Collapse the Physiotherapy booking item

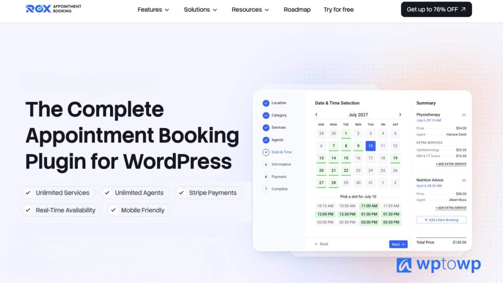[x=464, y=115]
